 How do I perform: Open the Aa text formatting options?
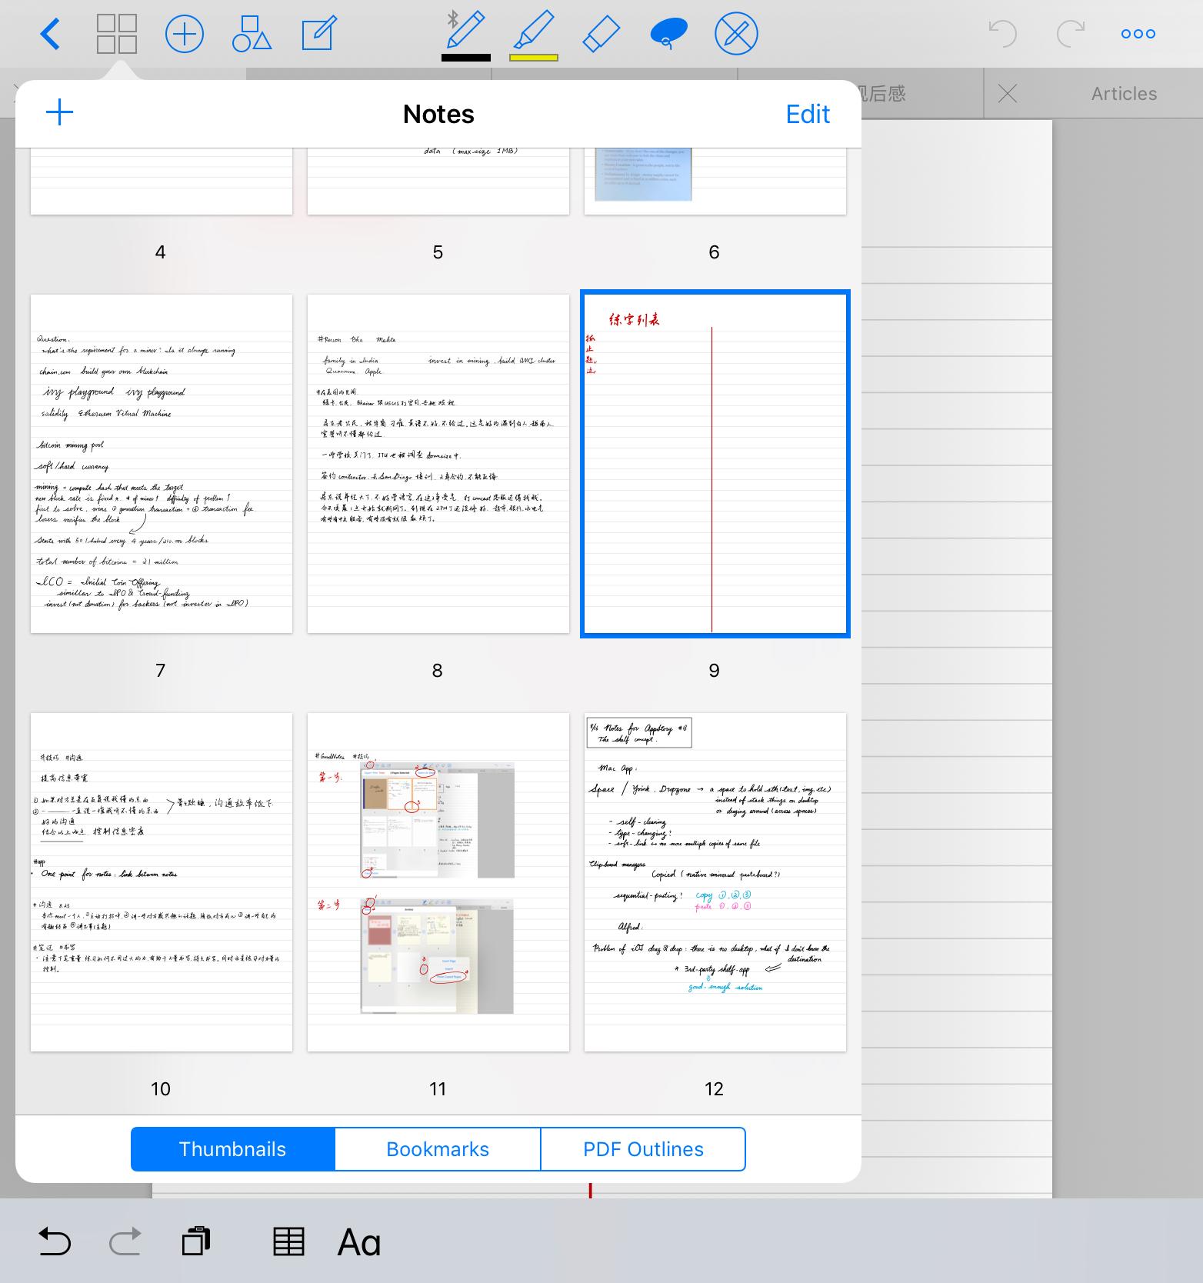359,1242
